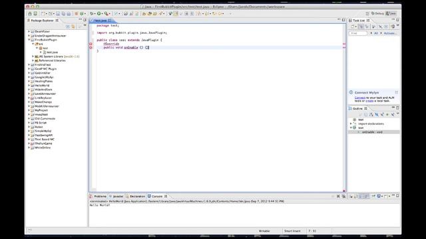The height and width of the screenshot is (239, 426).
Task: Open Package Explorer view menu triangle
Action: tap(85, 25)
